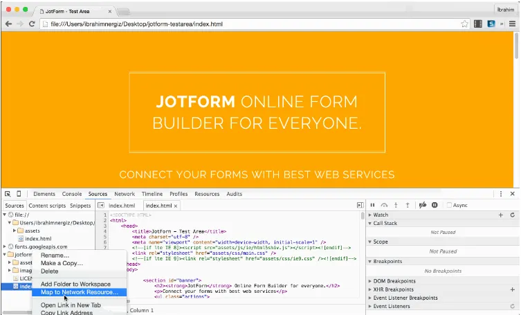Reload the page with the refresh icon

[x=32, y=24]
